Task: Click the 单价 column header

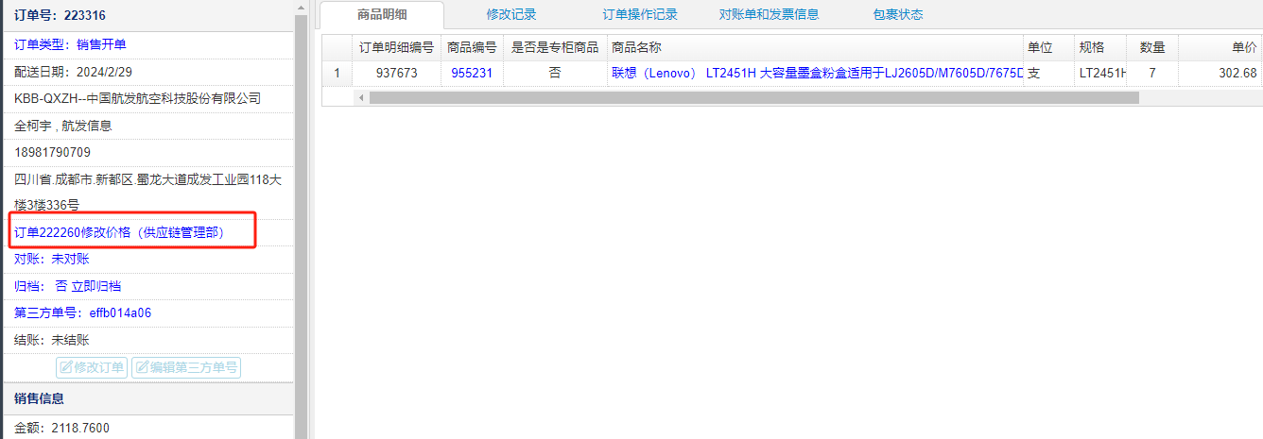Action: point(1220,47)
